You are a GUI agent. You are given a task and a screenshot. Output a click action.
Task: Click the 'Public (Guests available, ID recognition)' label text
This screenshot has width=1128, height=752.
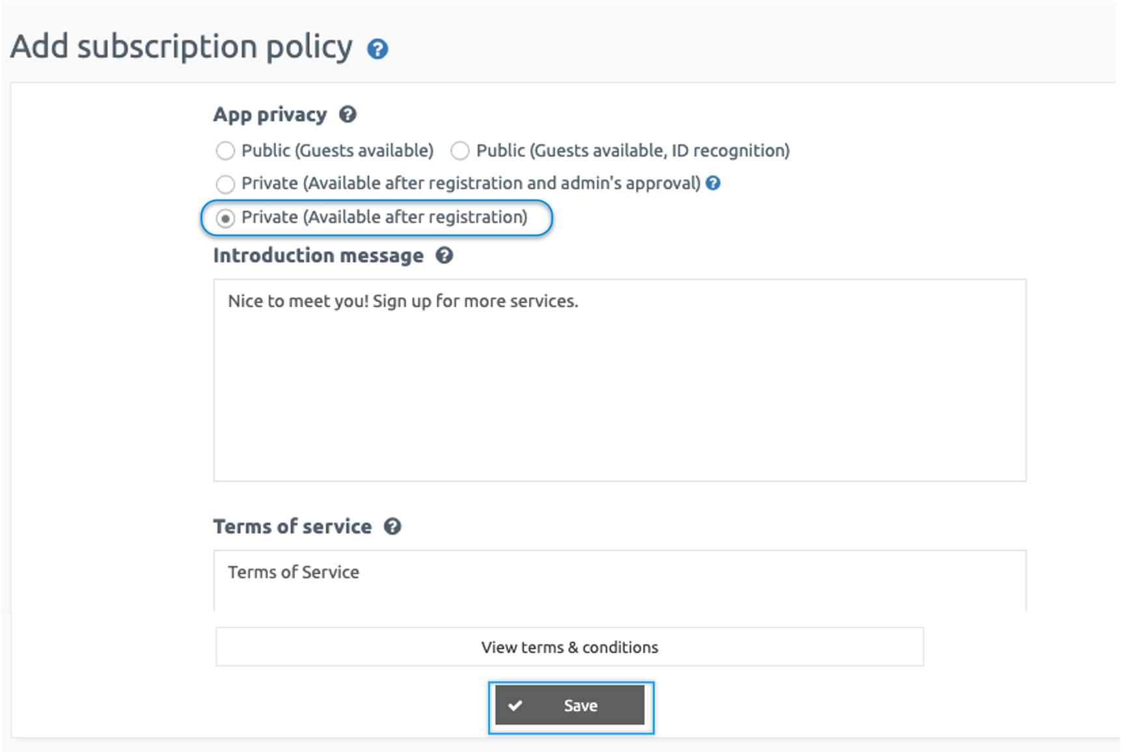pyautogui.click(x=633, y=151)
